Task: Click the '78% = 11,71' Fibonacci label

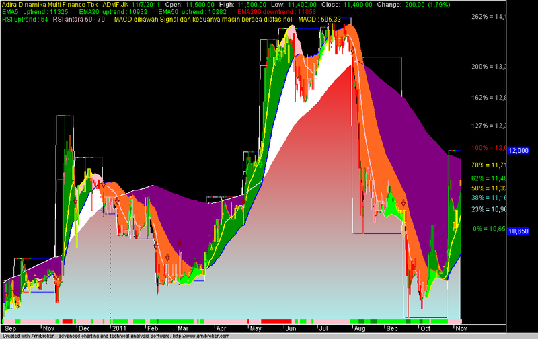Action: click(x=489, y=165)
